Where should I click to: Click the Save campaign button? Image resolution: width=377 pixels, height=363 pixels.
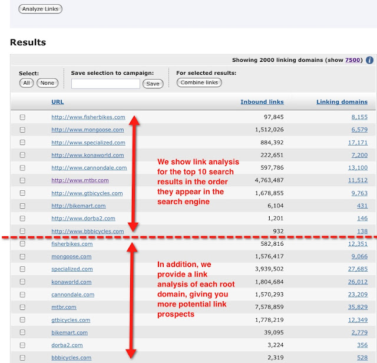click(153, 84)
